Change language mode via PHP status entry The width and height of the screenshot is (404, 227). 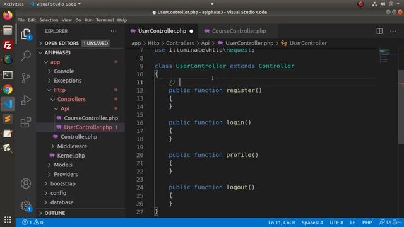tap(367, 223)
